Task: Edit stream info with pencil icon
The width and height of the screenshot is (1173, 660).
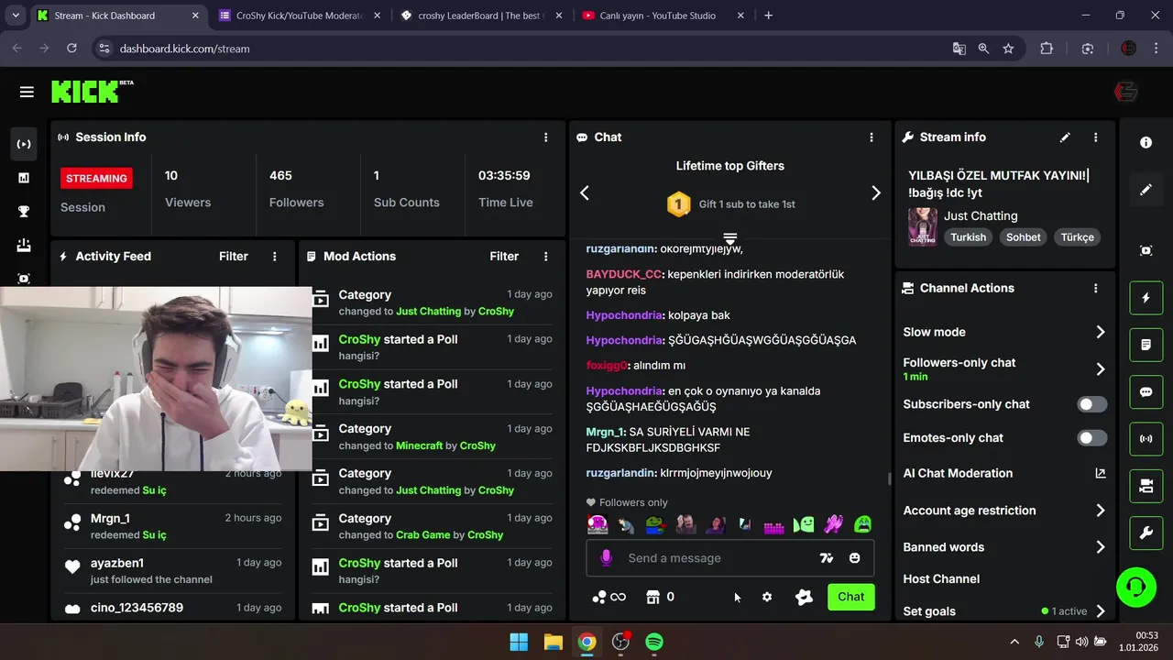Action: (x=1065, y=137)
